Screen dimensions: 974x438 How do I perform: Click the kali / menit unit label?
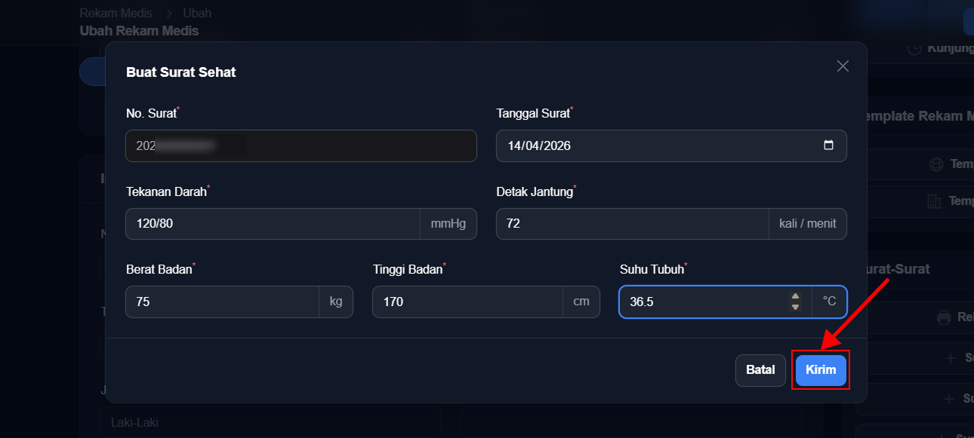(808, 224)
